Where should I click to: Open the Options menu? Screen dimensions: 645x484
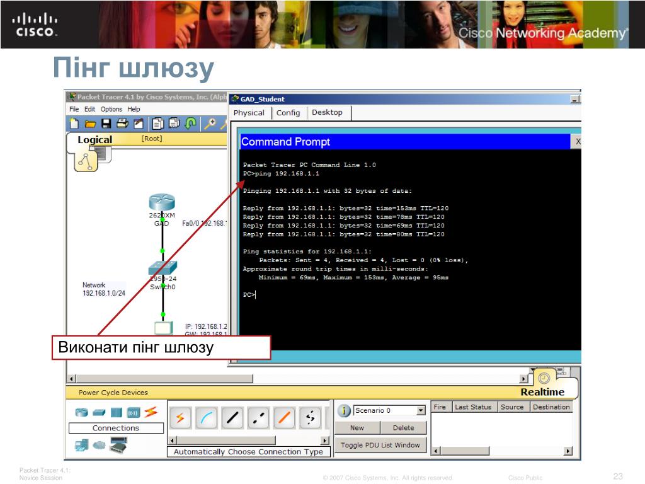pos(111,109)
